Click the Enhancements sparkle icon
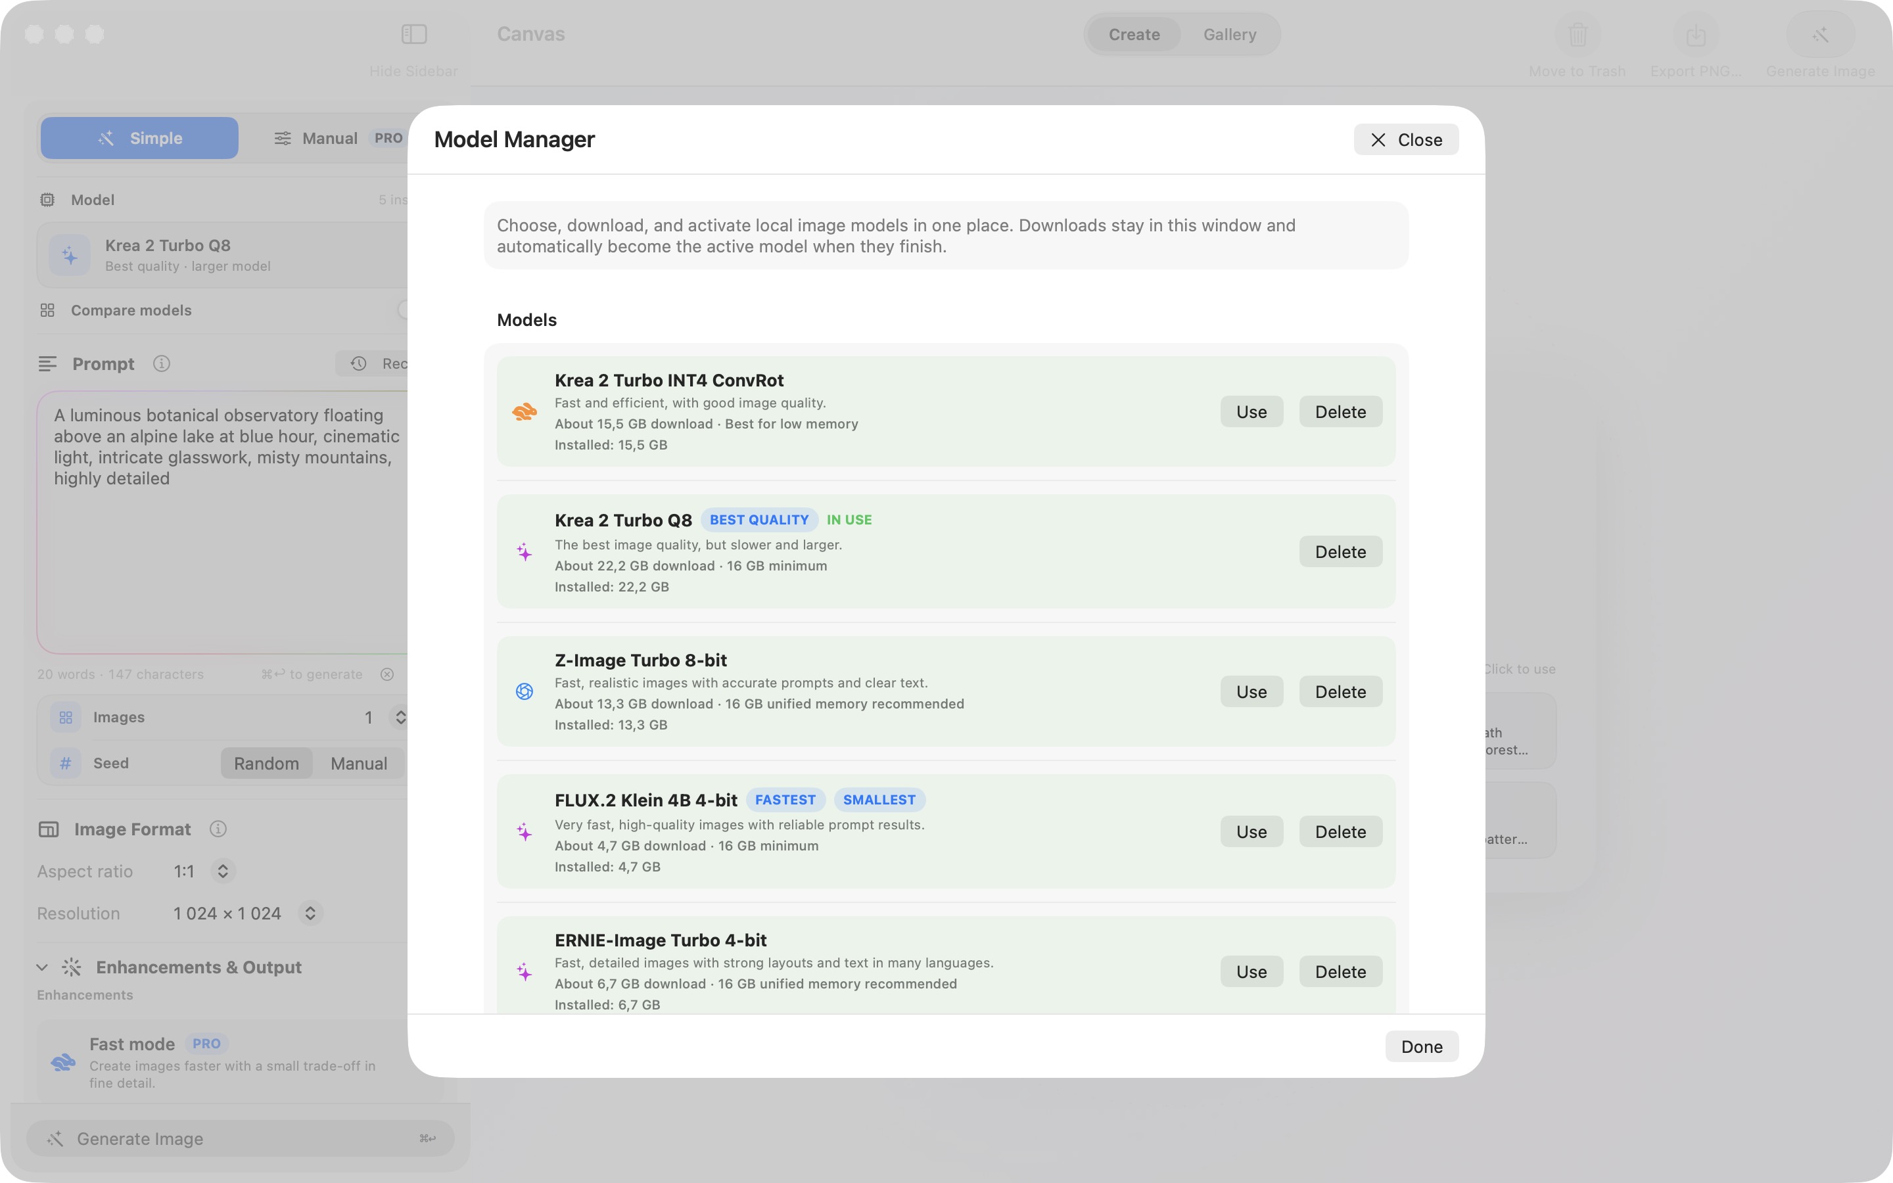Image resolution: width=1893 pixels, height=1183 pixels. coord(72,968)
